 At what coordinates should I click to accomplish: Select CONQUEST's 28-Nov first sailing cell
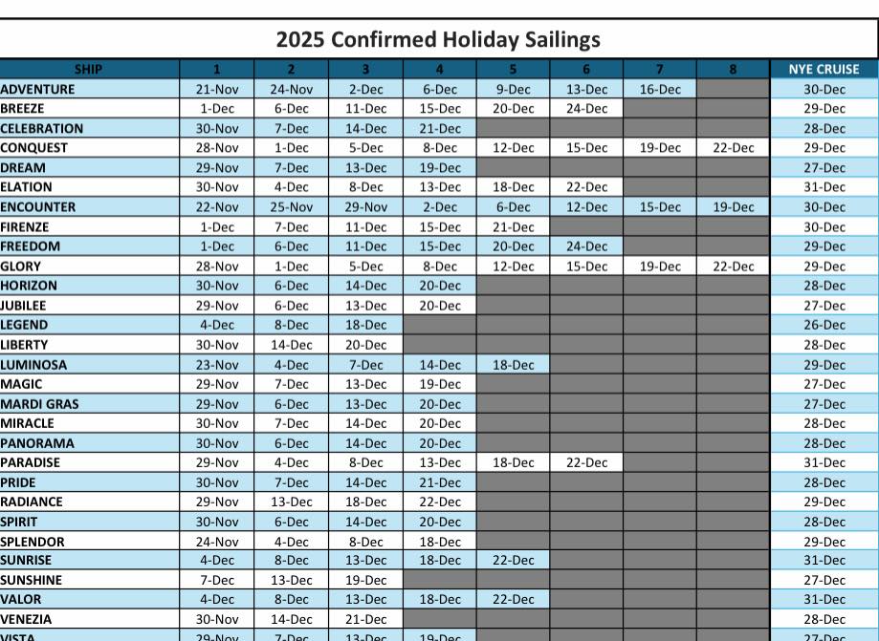click(x=217, y=148)
